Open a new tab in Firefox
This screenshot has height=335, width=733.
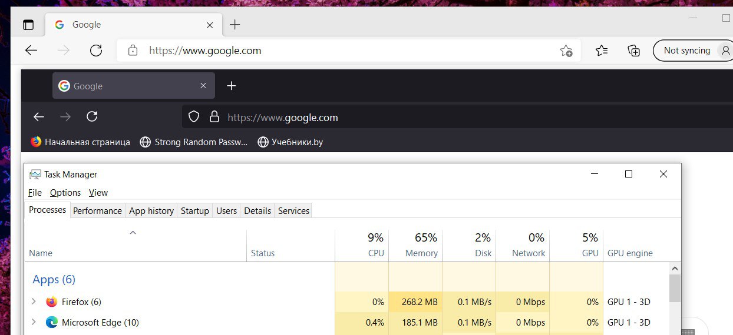click(x=232, y=86)
